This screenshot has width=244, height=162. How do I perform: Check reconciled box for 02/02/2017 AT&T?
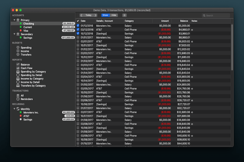click(x=78, y=53)
